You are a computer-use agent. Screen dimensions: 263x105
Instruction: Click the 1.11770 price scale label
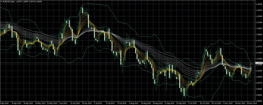259,47
